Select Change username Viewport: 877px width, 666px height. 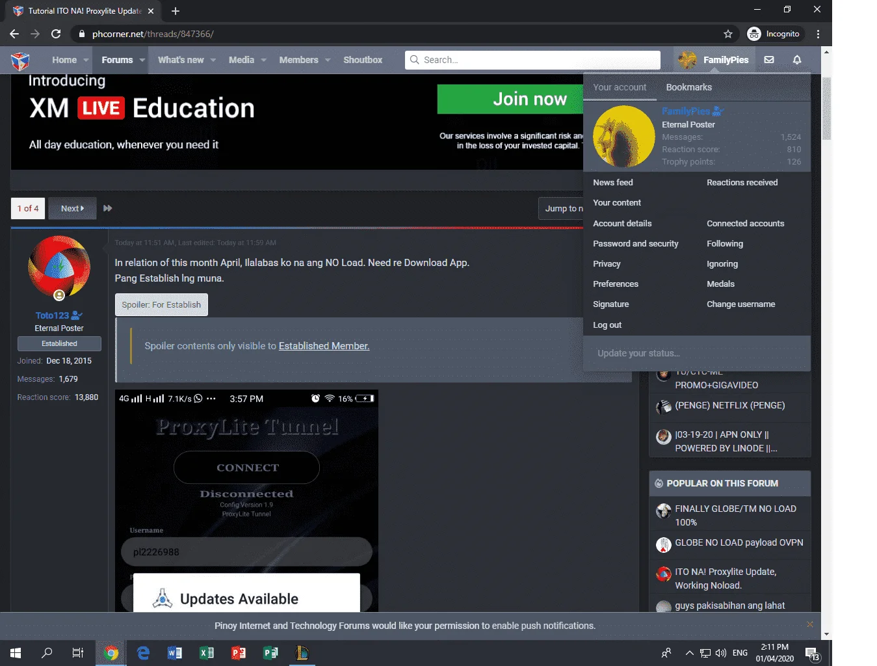coord(741,304)
